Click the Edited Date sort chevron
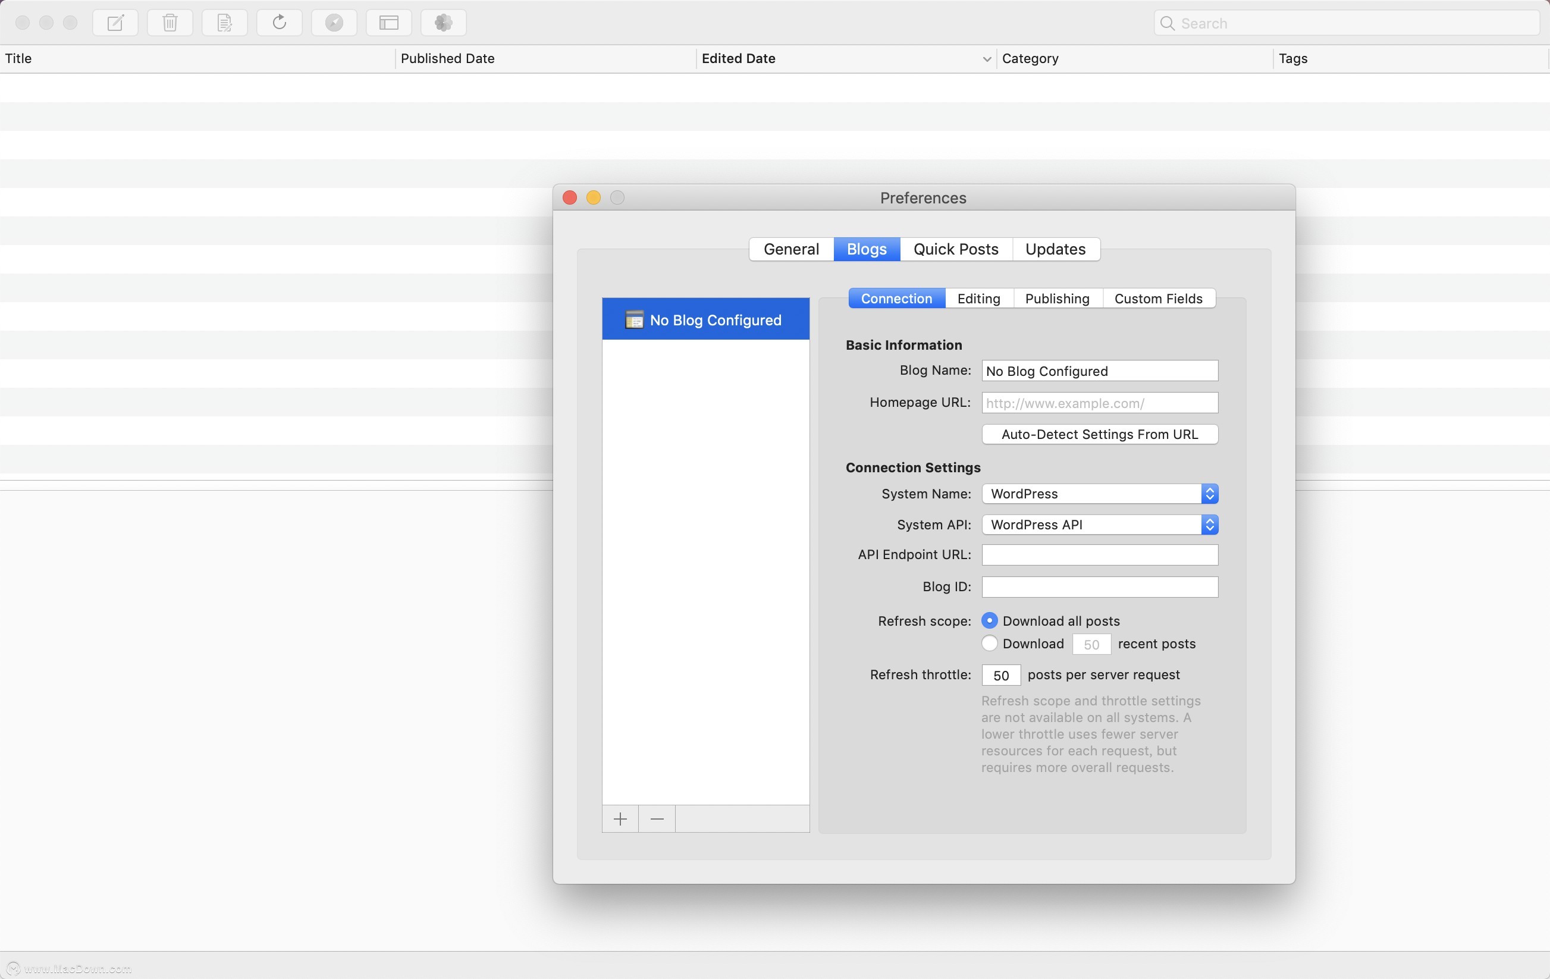The image size is (1550, 979). (x=986, y=59)
